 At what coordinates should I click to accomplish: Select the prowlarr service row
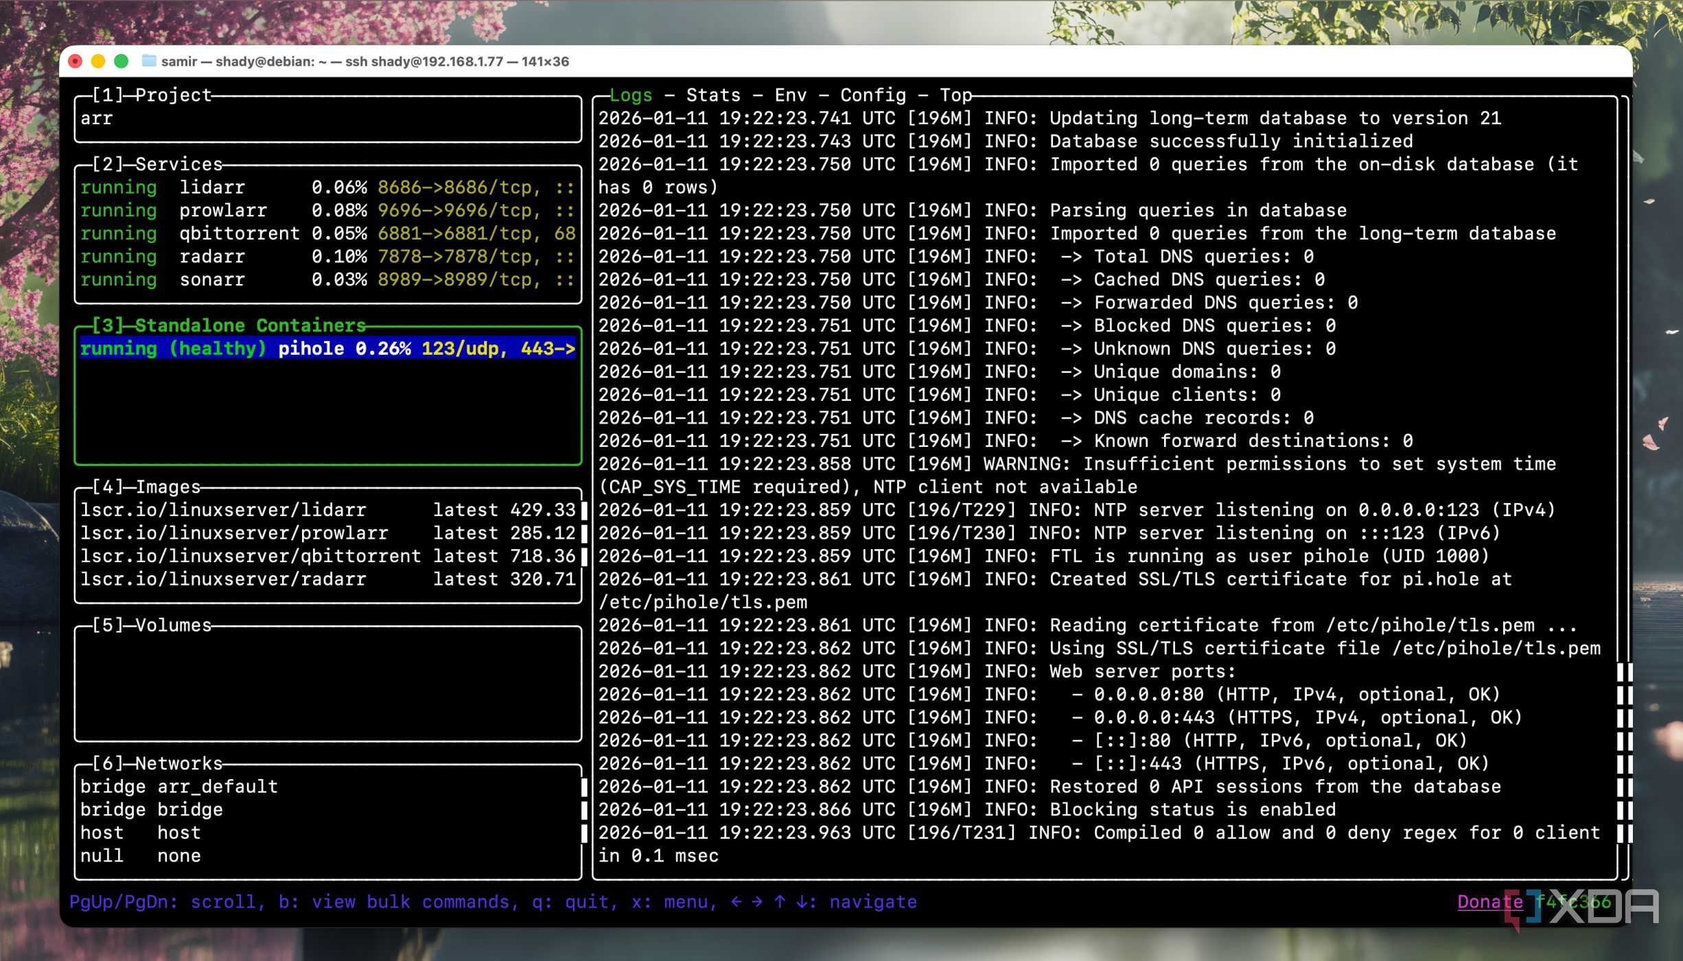[327, 210]
